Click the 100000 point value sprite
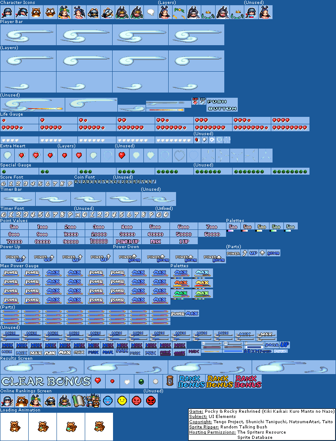The image size is (336, 441). tap(99, 241)
